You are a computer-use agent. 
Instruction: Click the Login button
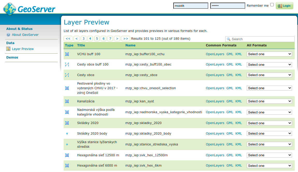pyautogui.click(x=284, y=5)
